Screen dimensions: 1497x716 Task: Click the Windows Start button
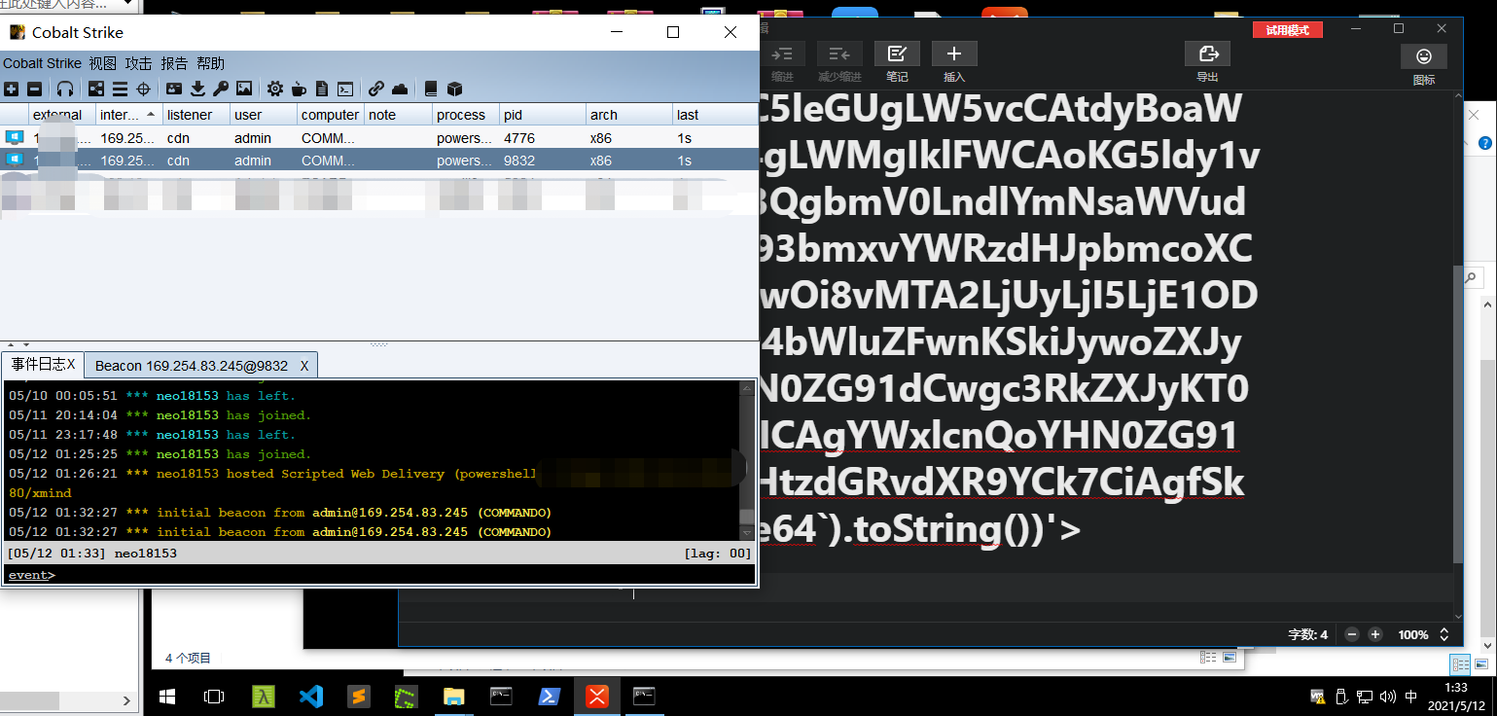(166, 697)
